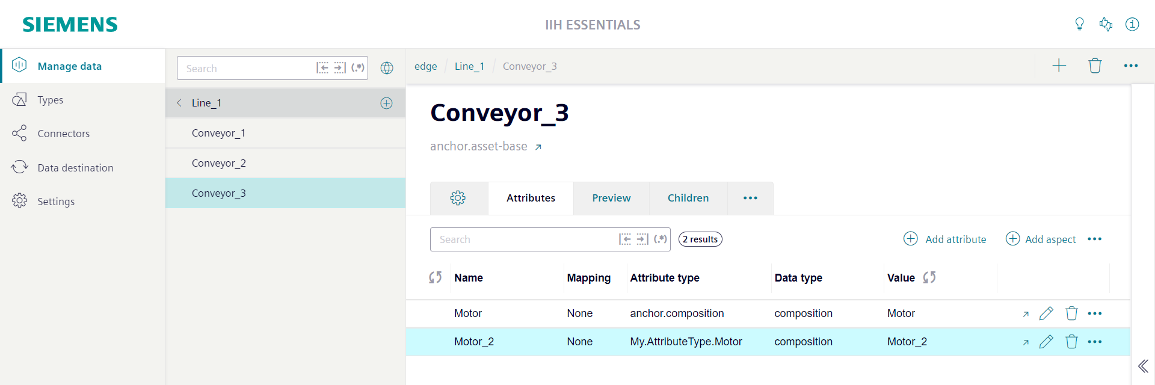Toggle match-start option in asset tree search
This screenshot has width=1155, height=385.
tap(322, 68)
